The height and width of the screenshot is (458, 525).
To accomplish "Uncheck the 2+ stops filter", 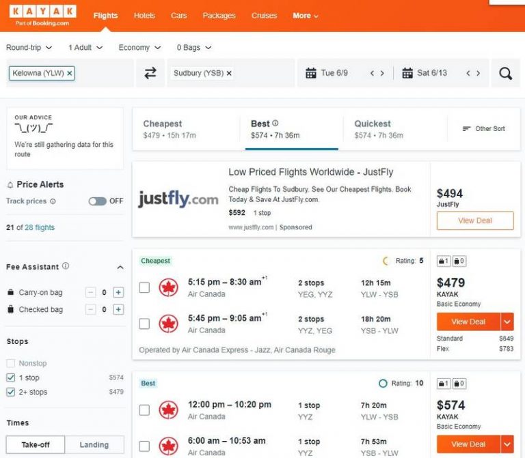I will pos(11,392).
